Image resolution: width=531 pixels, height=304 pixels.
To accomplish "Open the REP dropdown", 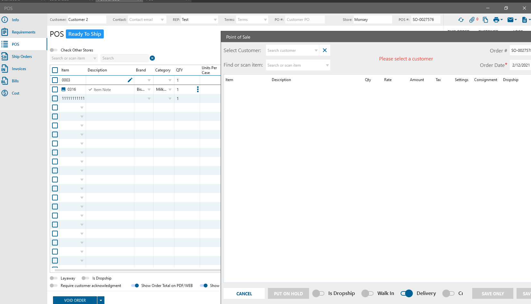I will [215, 20].
